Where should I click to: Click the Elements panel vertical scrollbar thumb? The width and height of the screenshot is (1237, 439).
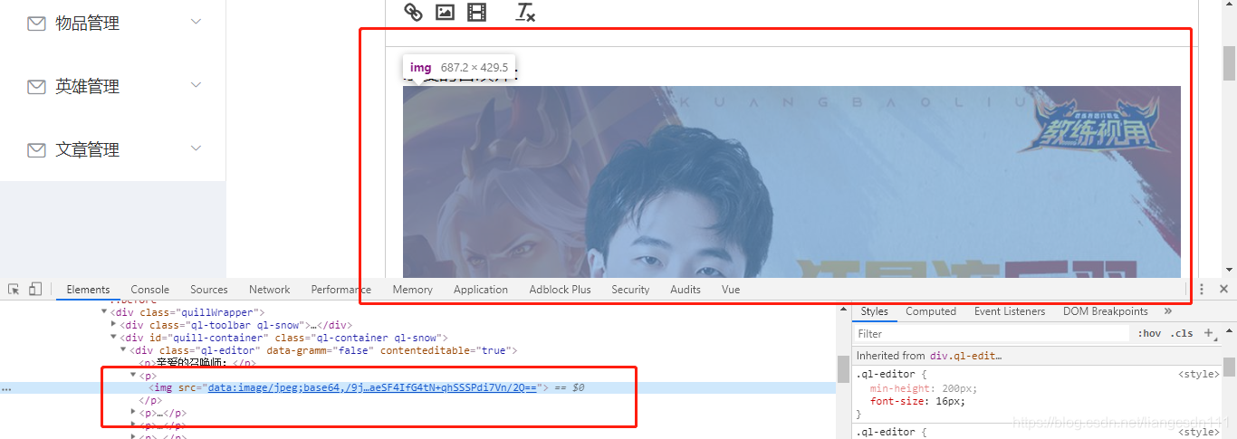tap(843, 369)
